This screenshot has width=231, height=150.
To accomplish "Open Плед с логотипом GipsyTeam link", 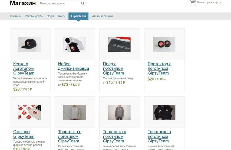I will point(113,68).
